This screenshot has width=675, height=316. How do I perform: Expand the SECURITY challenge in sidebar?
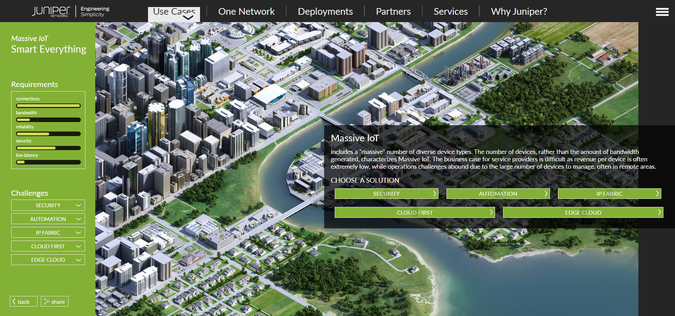48,205
